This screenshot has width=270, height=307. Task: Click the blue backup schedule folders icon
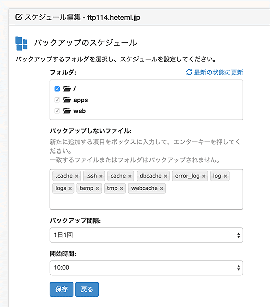click(21, 43)
